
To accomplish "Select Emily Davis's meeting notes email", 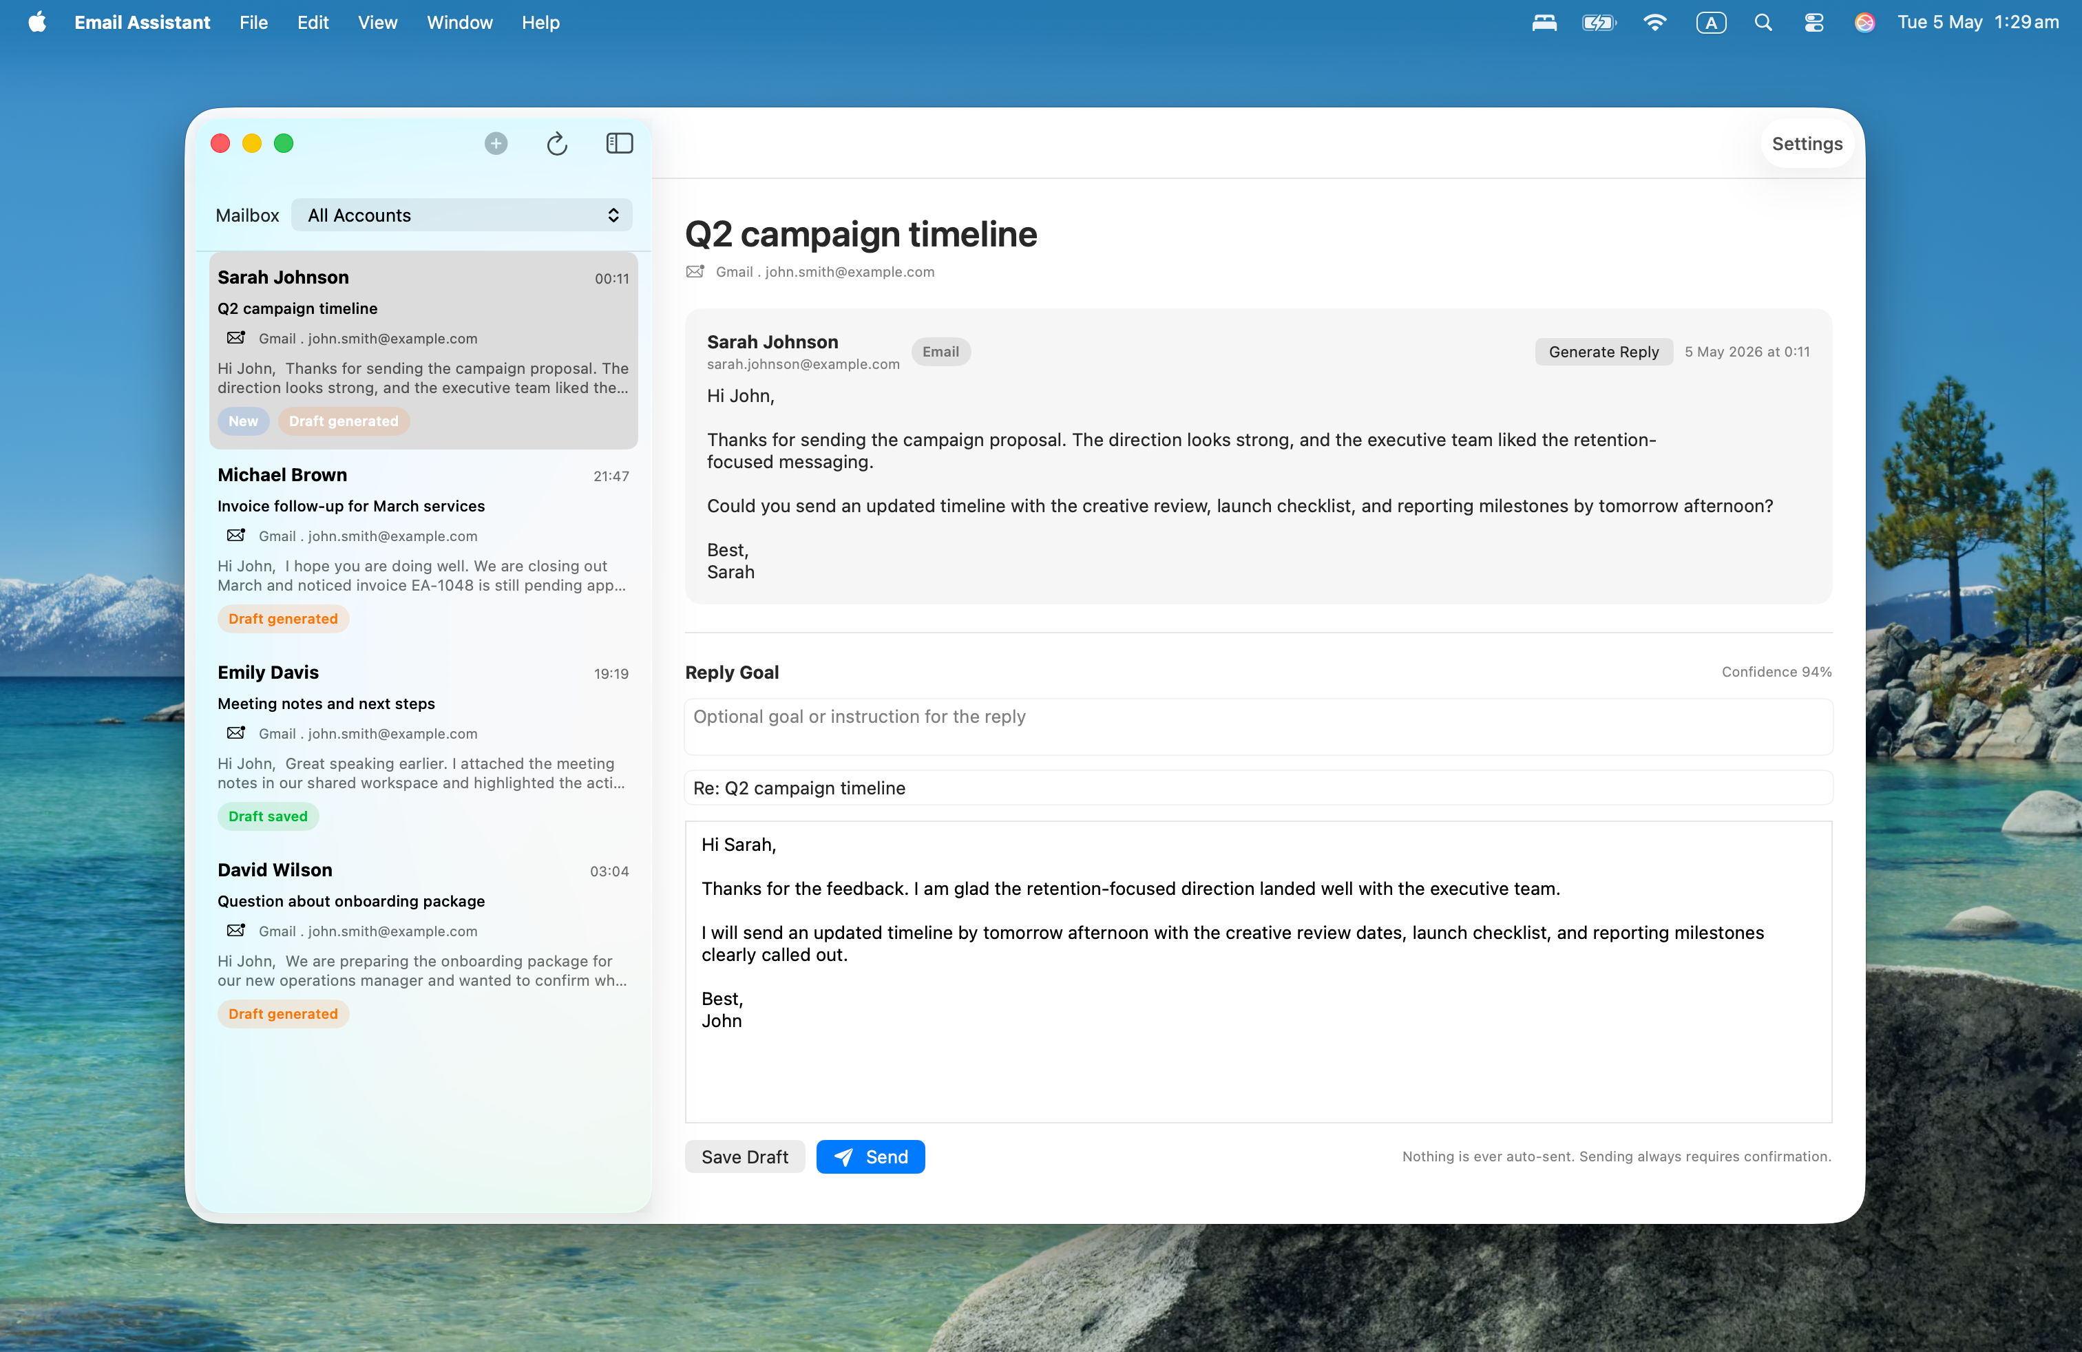I will pyautogui.click(x=423, y=745).
